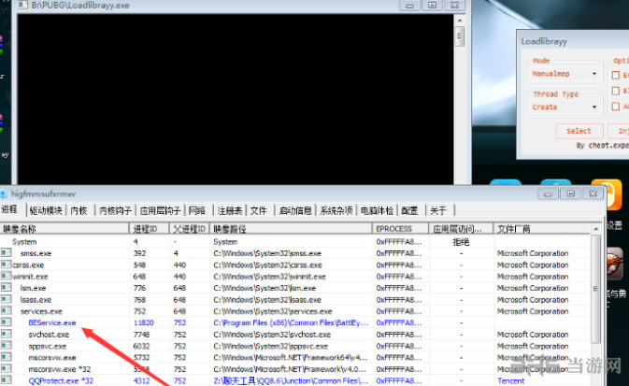Maximize the higfmmsufxrmxv window
Viewport: 629px width, 386px height.
pos(570,193)
